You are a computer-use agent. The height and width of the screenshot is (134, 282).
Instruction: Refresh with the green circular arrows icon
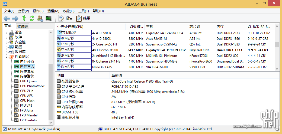point(32,18)
